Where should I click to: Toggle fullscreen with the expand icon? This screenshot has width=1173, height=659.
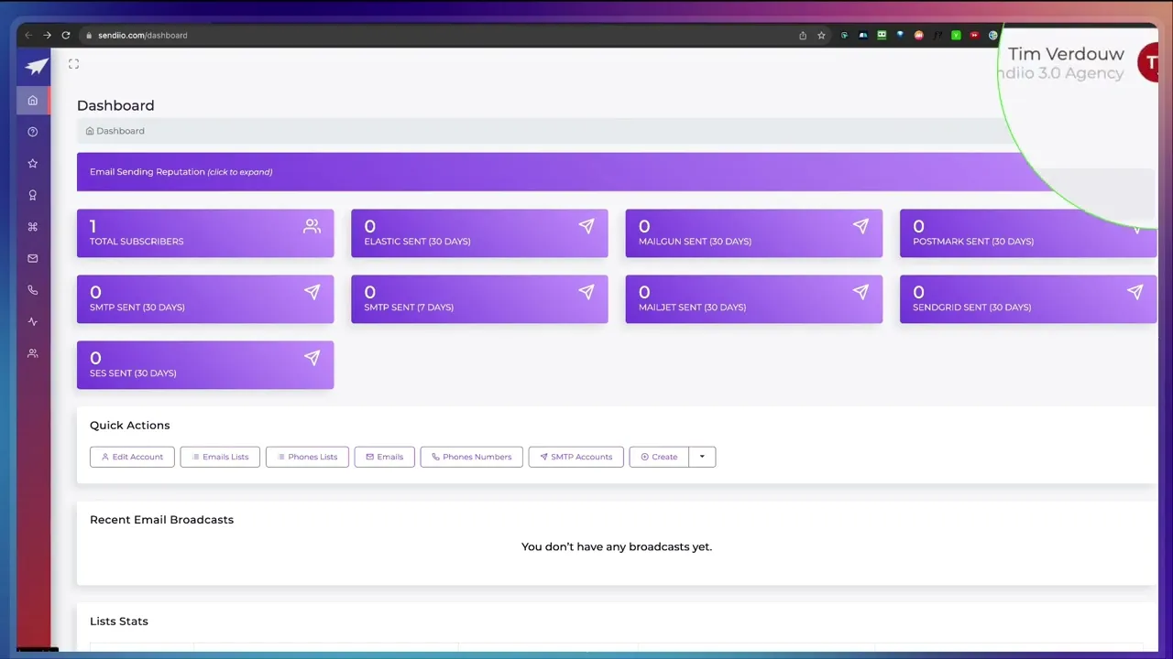[73, 64]
